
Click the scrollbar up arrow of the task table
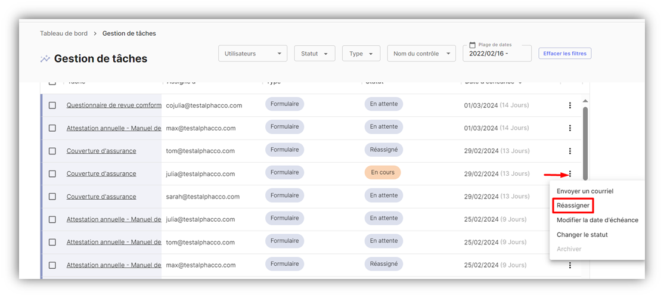585,101
